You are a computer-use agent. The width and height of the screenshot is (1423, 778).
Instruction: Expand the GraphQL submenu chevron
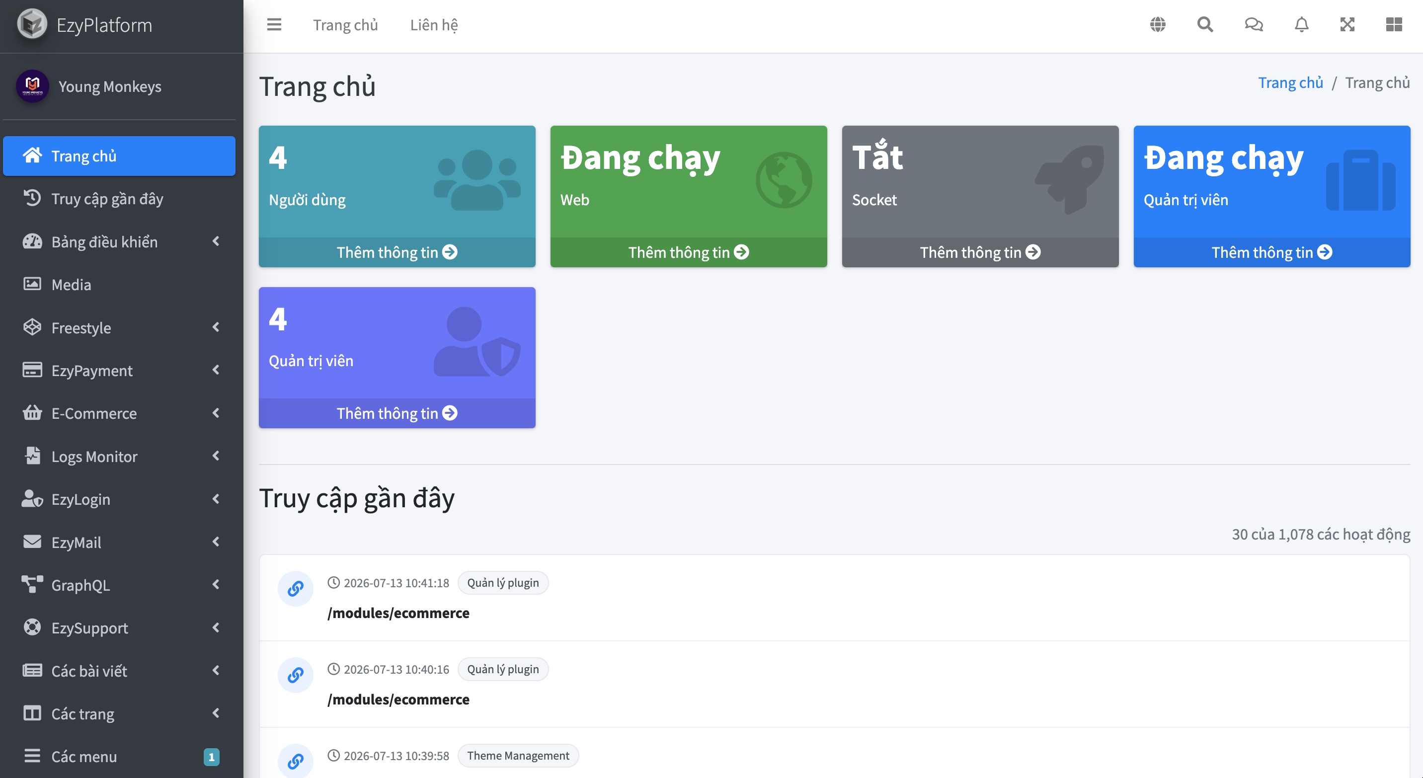point(216,584)
